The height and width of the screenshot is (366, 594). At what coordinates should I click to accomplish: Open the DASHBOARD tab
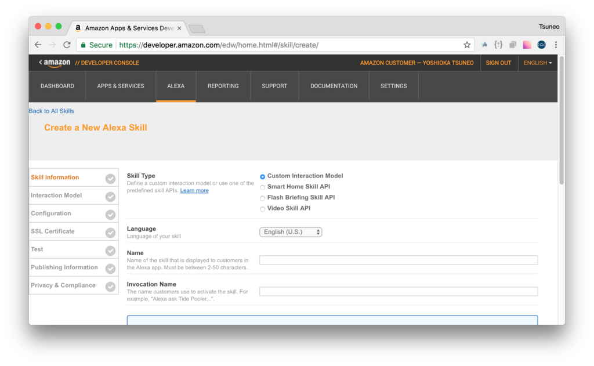pos(57,86)
